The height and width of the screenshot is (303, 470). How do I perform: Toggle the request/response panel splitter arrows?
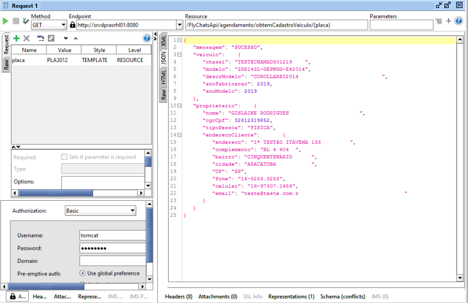(155, 36)
